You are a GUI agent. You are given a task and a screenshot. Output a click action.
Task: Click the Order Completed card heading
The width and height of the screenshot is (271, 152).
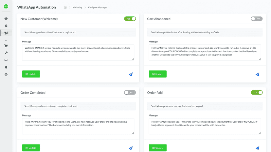[x=33, y=93]
